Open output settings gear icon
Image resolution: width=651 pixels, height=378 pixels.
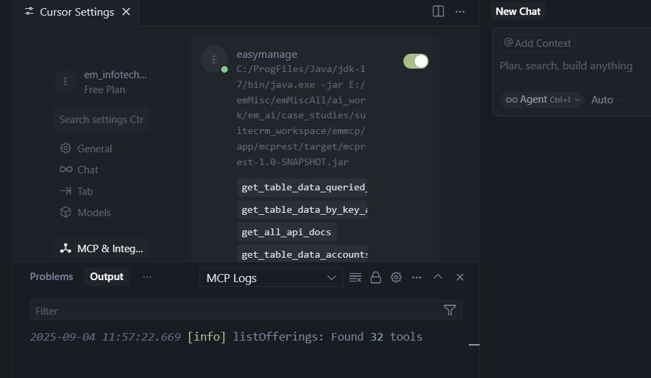point(396,277)
